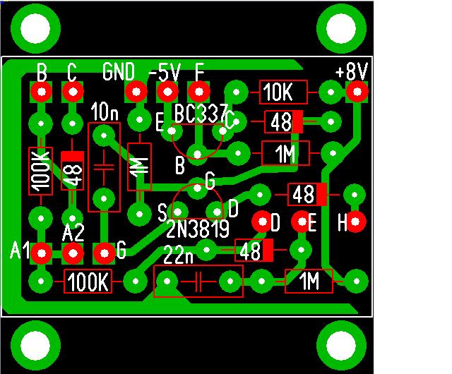Select the 10K resistor

[284, 92]
